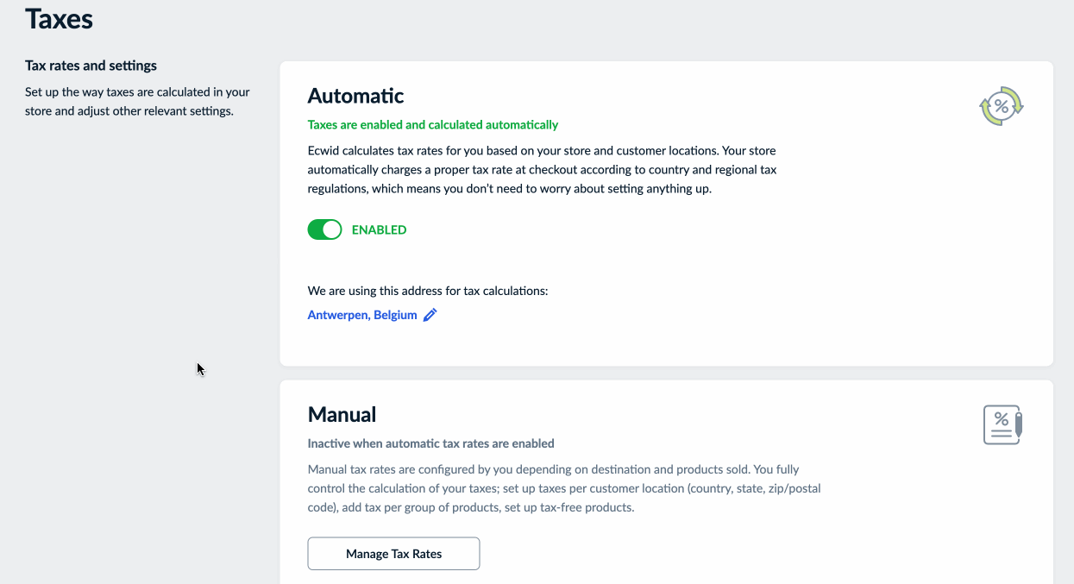Click the manual tax document-and-pen icon
The image size is (1074, 584).
click(1002, 424)
